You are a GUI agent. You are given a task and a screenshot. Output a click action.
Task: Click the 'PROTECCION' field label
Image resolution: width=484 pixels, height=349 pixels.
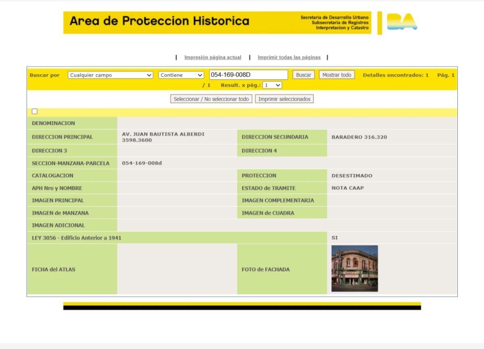[x=259, y=176]
